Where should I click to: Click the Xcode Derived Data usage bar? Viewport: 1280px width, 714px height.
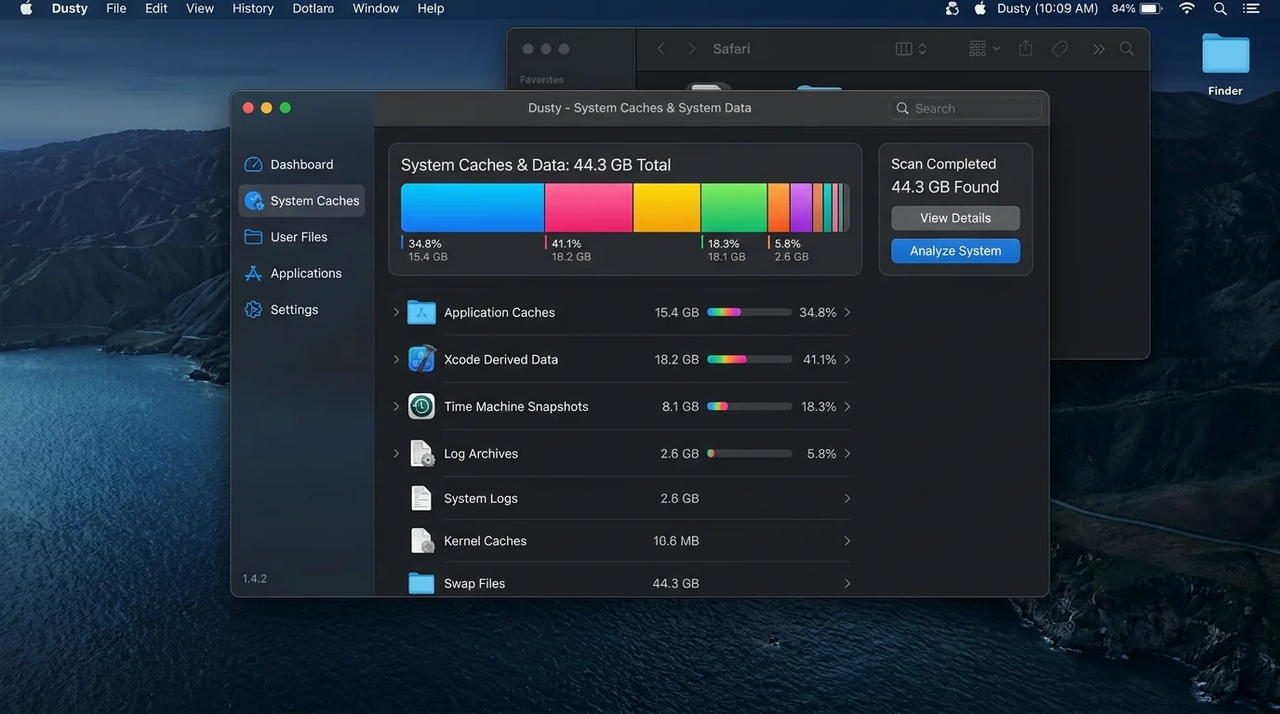click(x=749, y=359)
